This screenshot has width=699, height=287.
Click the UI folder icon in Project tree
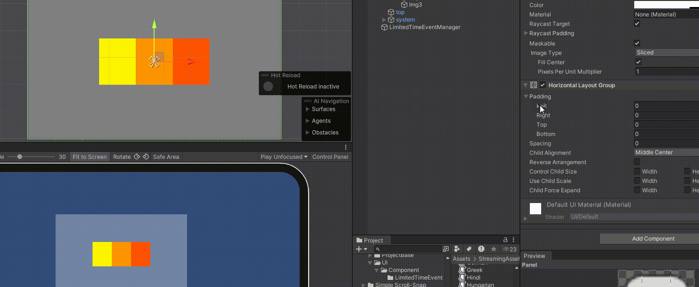[x=377, y=263]
